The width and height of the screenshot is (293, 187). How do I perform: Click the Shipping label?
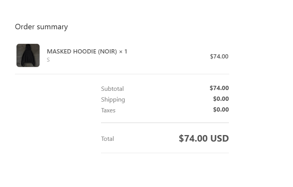tap(113, 100)
